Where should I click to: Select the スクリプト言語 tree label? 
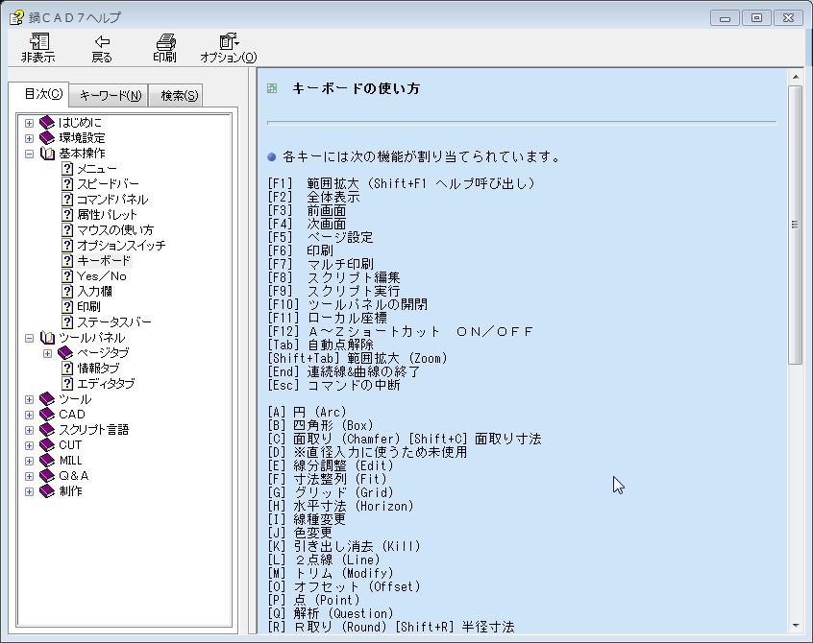coord(94,430)
